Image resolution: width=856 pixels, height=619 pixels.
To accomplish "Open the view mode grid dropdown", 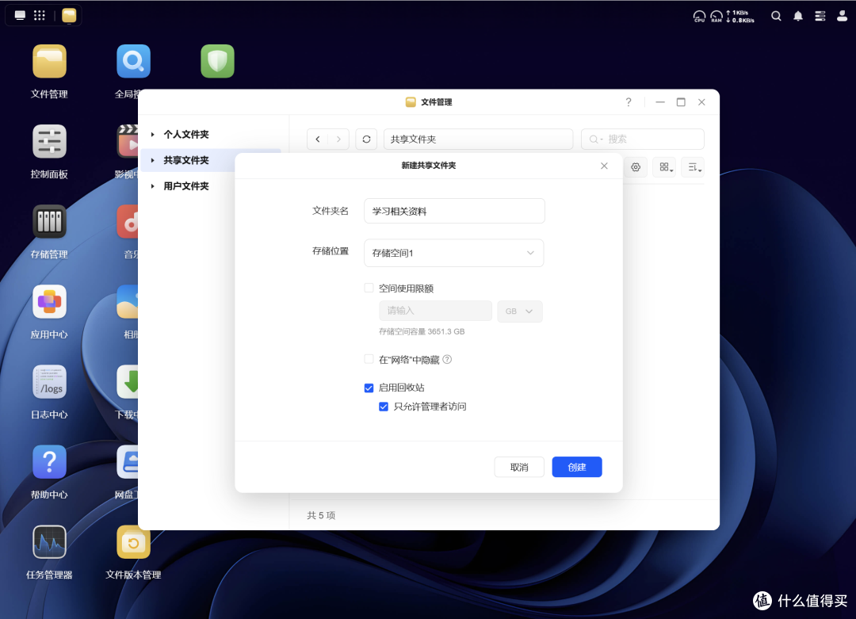I will 664,167.
